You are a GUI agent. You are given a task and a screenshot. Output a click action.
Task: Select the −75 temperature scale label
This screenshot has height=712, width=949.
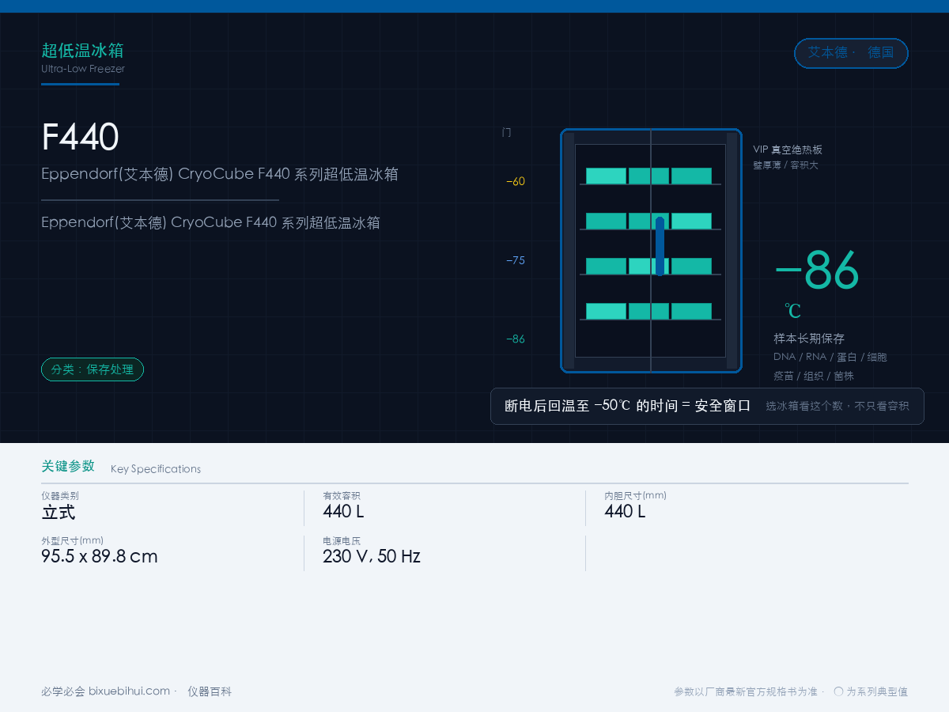tap(516, 260)
